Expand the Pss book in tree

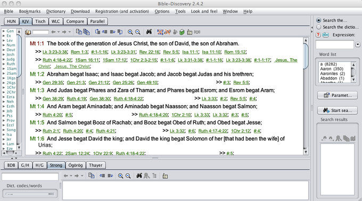pyautogui.click(x=4, y=116)
